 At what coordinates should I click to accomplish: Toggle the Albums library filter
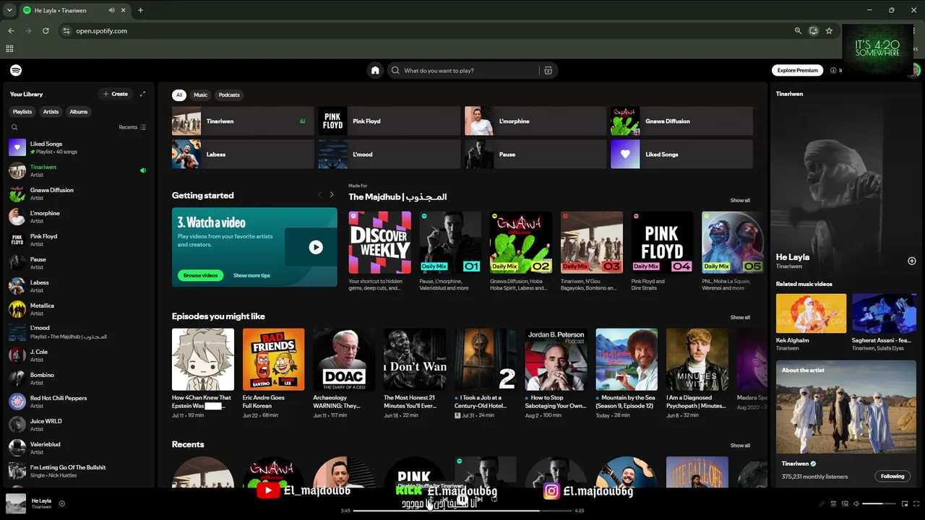(x=79, y=112)
